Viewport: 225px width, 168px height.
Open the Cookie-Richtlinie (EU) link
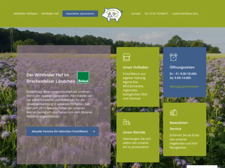pos(185,14)
